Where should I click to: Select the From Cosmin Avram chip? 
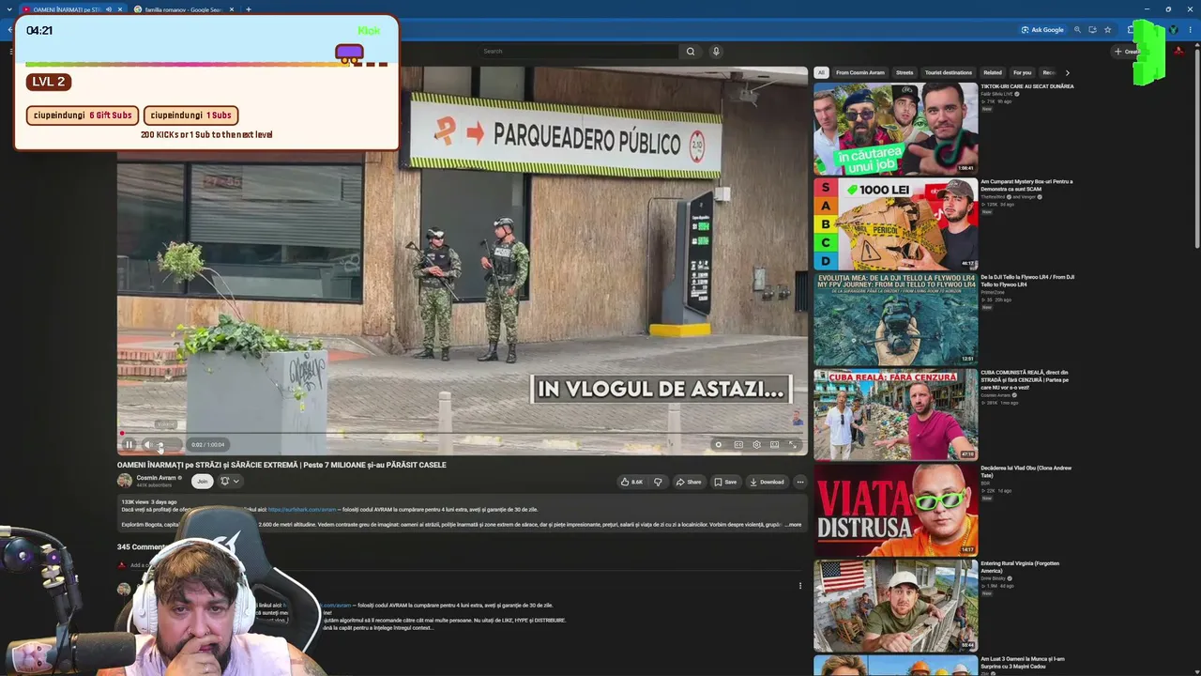tap(860, 72)
